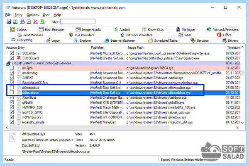Image resolution: width=249 pixels, height=166 pixels.
Task: Click the Winlogon tab icon
Action: coord(178,29)
